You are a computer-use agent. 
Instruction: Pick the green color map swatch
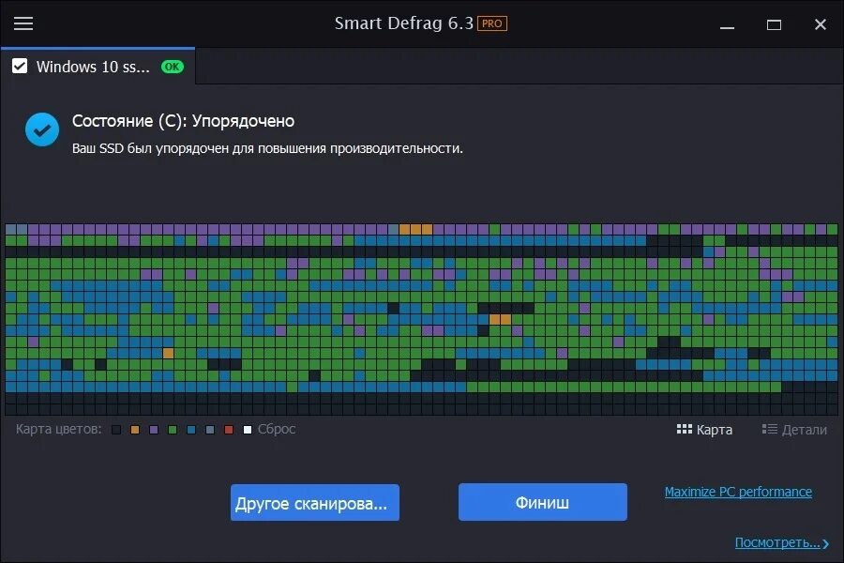173,430
